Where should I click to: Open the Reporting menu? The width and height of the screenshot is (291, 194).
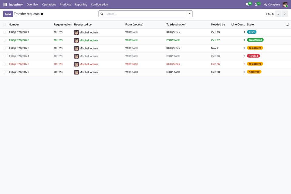click(81, 5)
